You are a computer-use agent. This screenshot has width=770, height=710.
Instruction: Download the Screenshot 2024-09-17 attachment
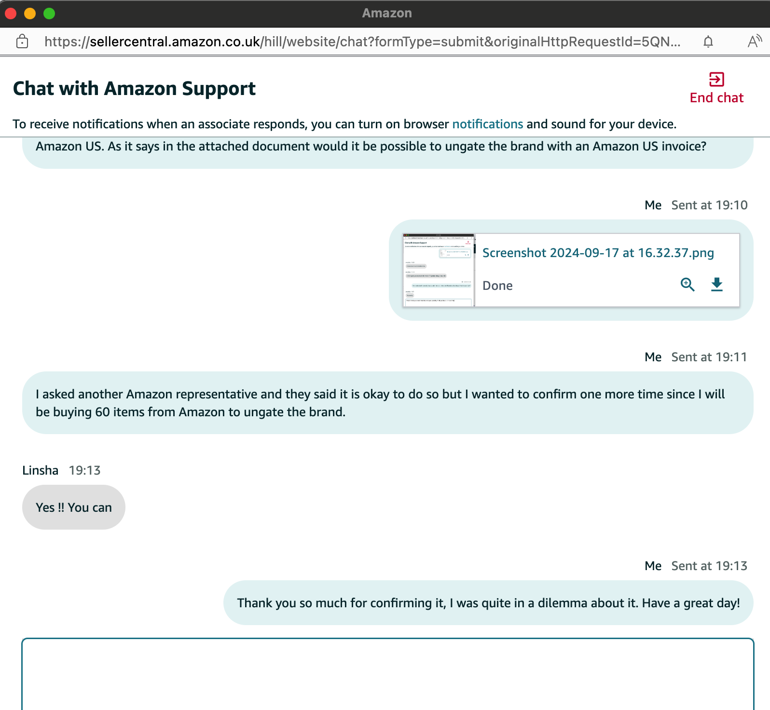pyautogui.click(x=717, y=285)
